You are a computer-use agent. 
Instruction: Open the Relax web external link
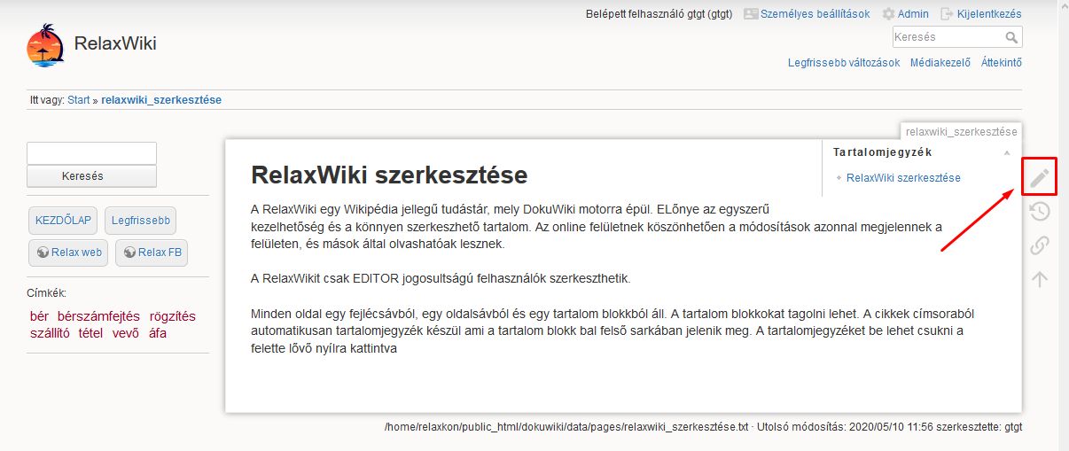[x=69, y=253]
